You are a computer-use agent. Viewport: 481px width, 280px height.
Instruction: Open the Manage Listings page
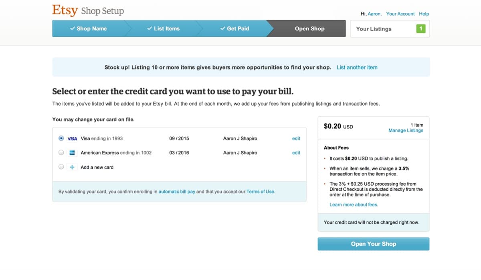coord(406,130)
